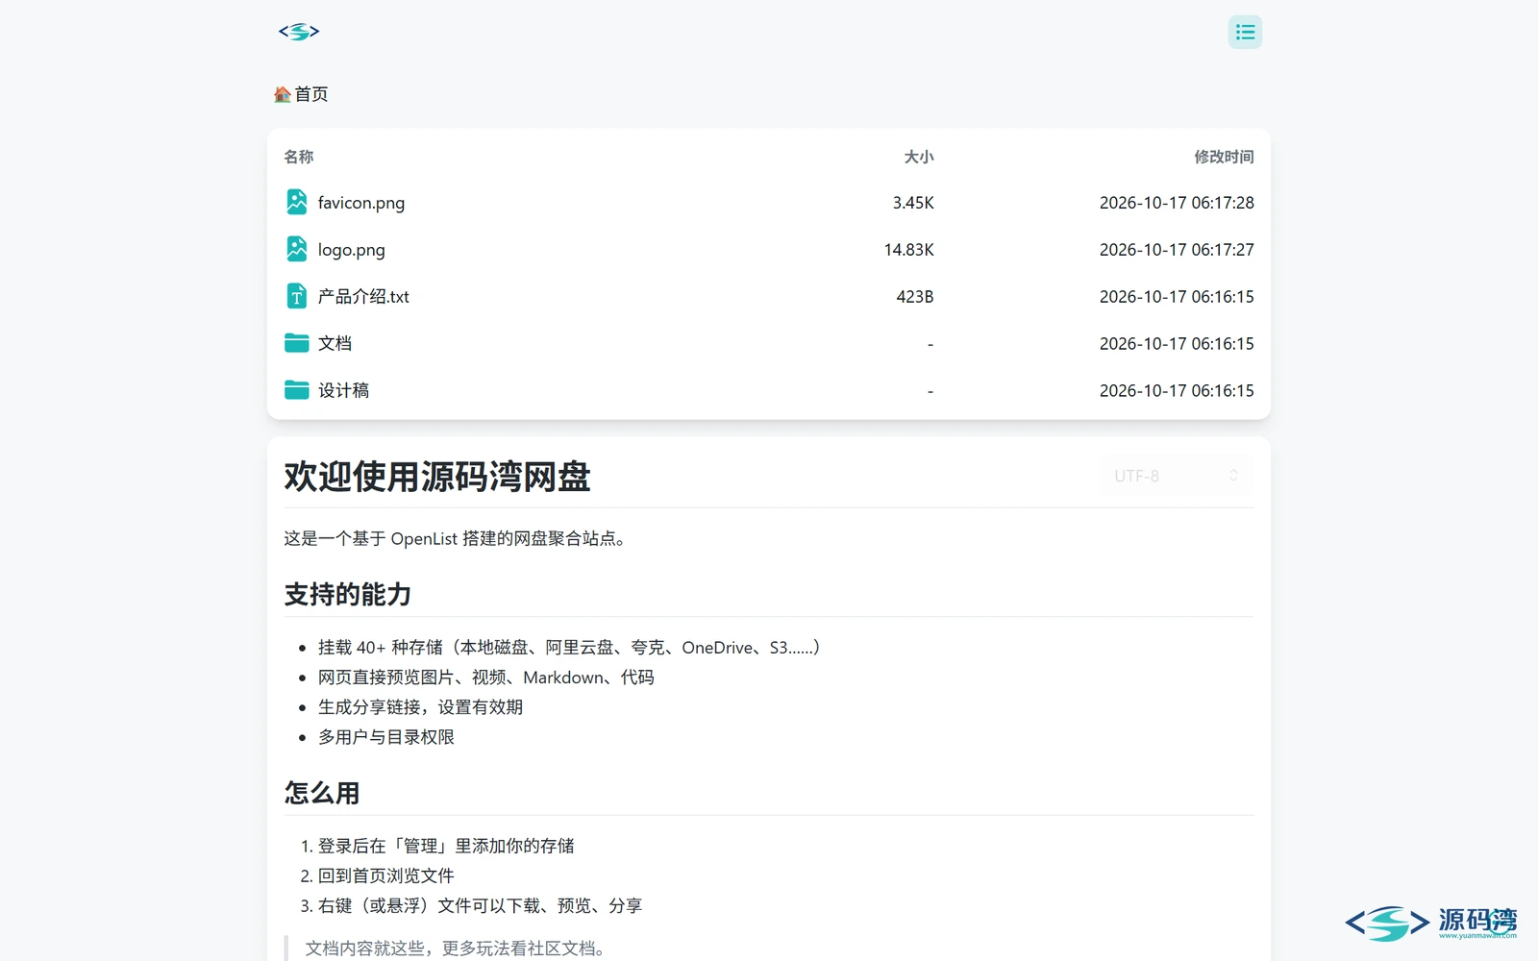Viewport: 1538px width, 961px height.
Task: Click the 3.45K size value
Action: click(913, 203)
